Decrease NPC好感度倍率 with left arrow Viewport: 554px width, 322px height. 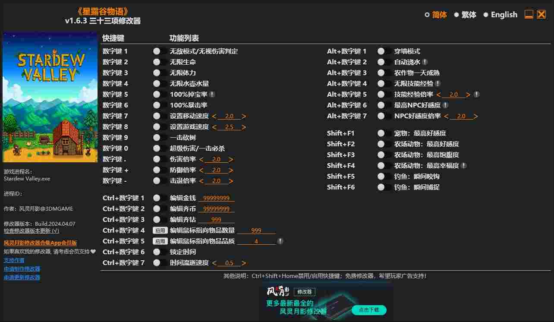click(x=446, y=116)
